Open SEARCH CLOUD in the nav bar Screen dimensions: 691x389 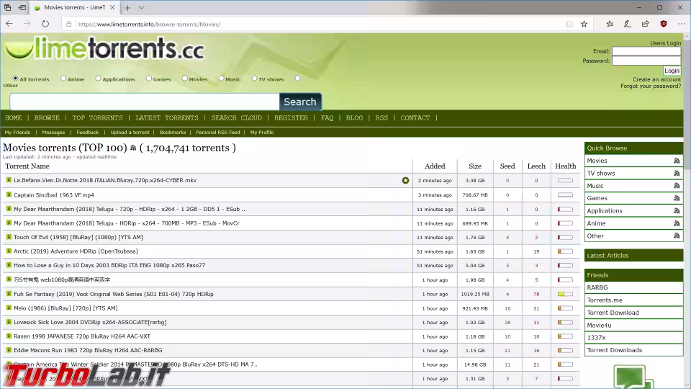click(x=237, y=117)
